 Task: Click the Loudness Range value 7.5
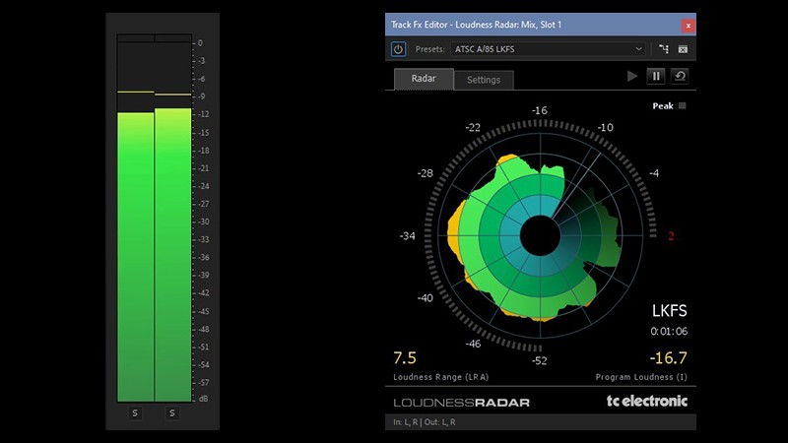click(x=405, y=358)
